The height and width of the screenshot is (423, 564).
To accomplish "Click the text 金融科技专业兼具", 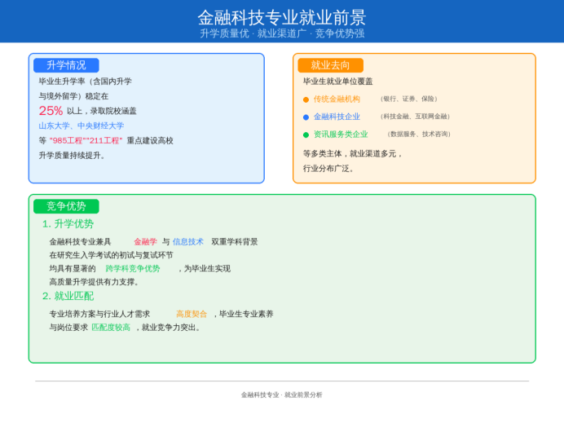I will 80,242.
